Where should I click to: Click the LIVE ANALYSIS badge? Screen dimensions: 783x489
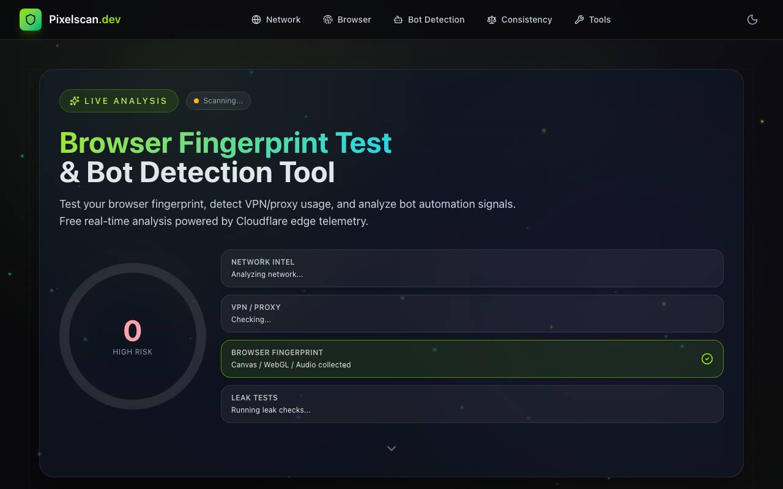click(x=119, y=101)
